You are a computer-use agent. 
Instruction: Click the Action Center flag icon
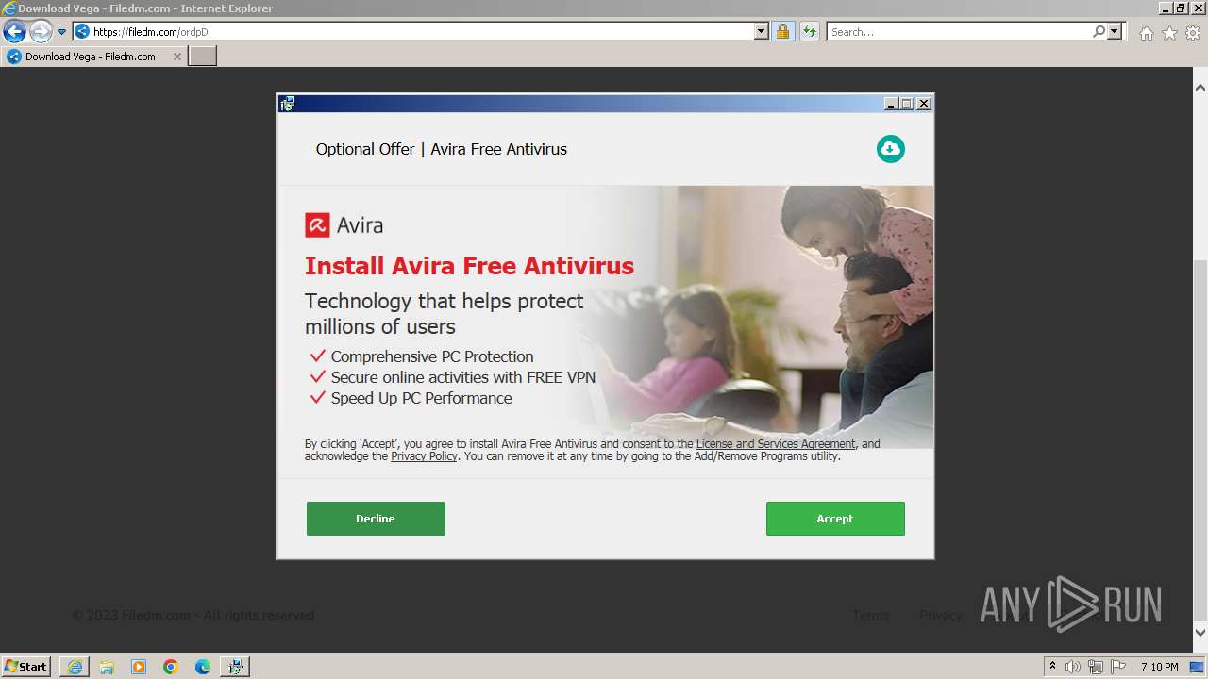pyautogui.click(x=1118, y=667)
